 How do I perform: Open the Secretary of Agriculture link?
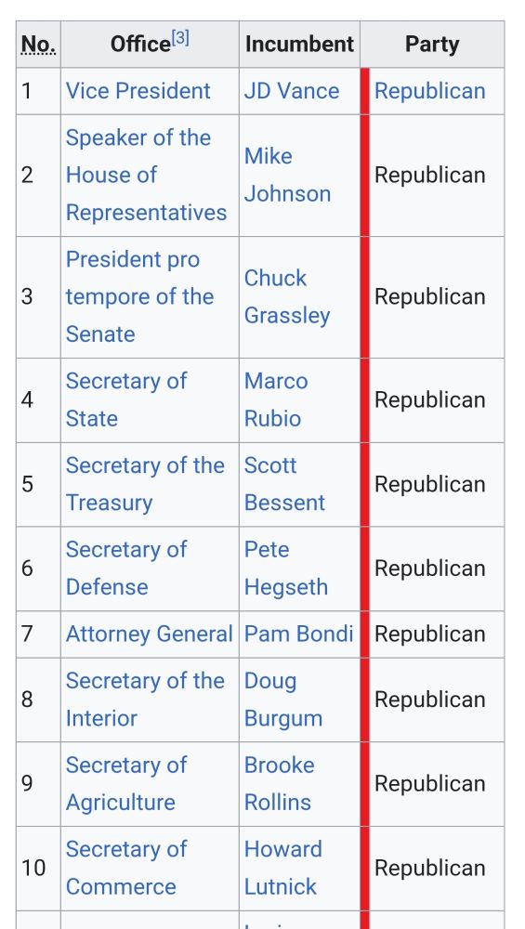tap(126, 784)
